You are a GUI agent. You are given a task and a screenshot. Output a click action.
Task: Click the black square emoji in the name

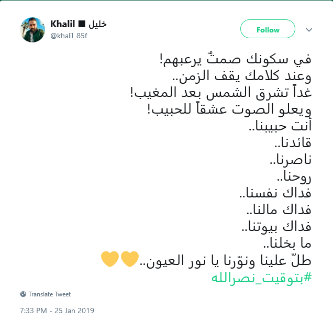[82, 24]
